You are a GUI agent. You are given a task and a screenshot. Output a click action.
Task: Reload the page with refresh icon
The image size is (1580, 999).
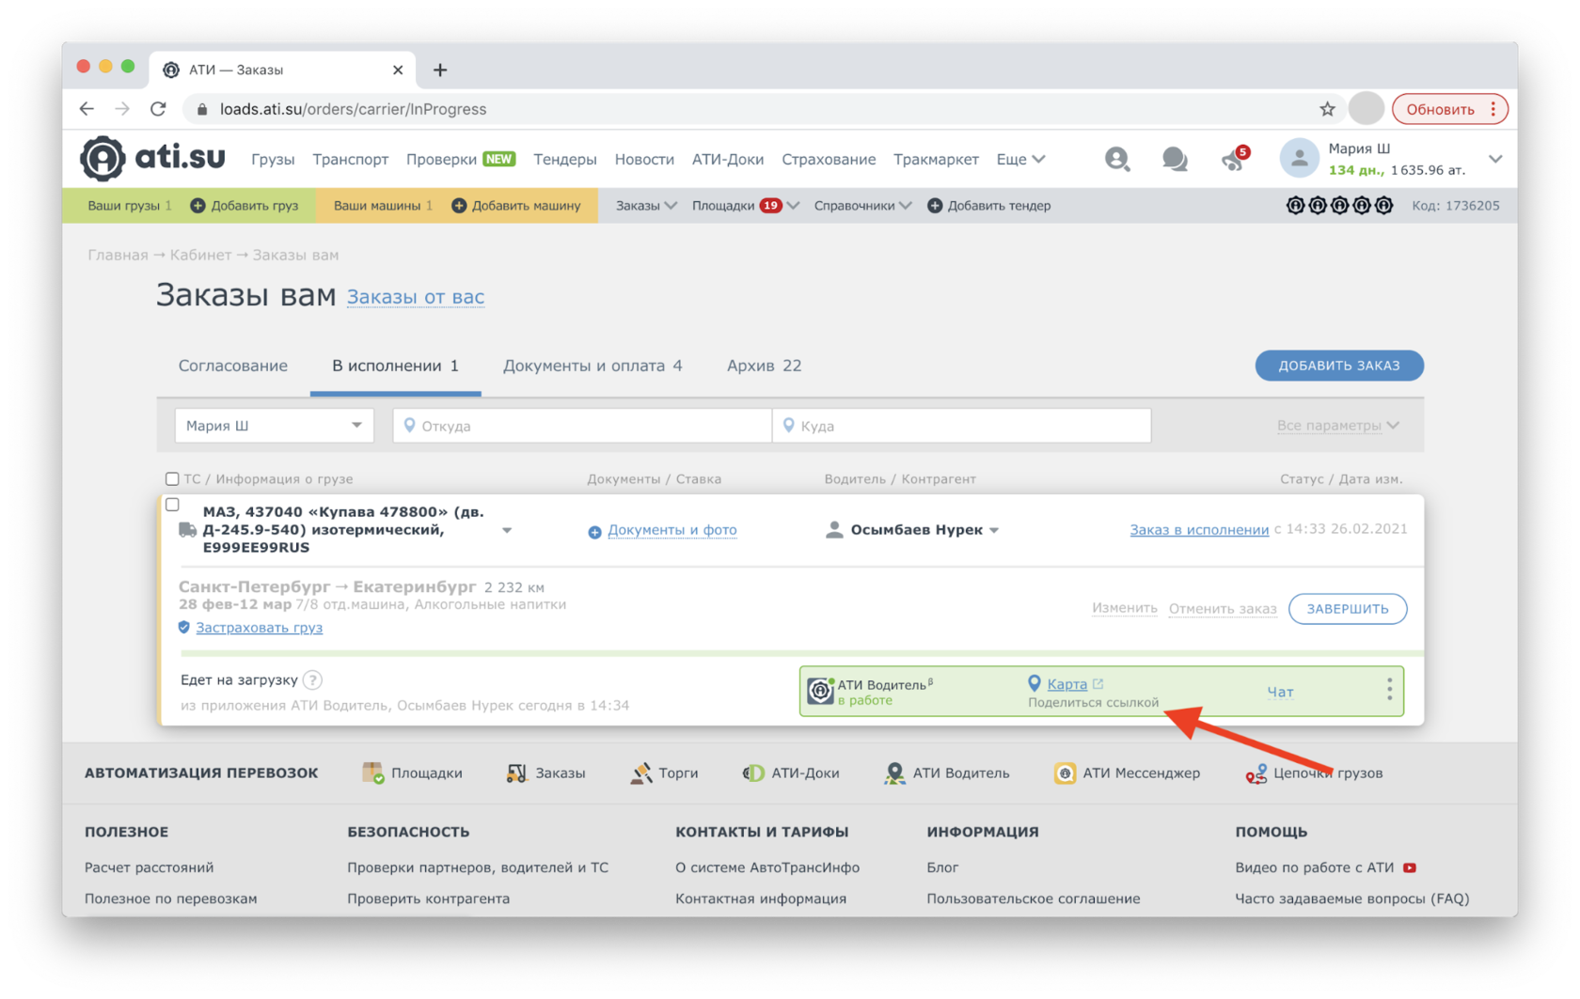click(x=158, y=109)
